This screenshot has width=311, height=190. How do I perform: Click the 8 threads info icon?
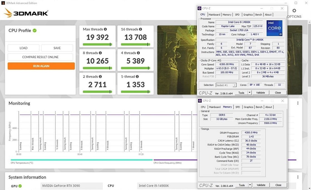click(x=100, y=53)
